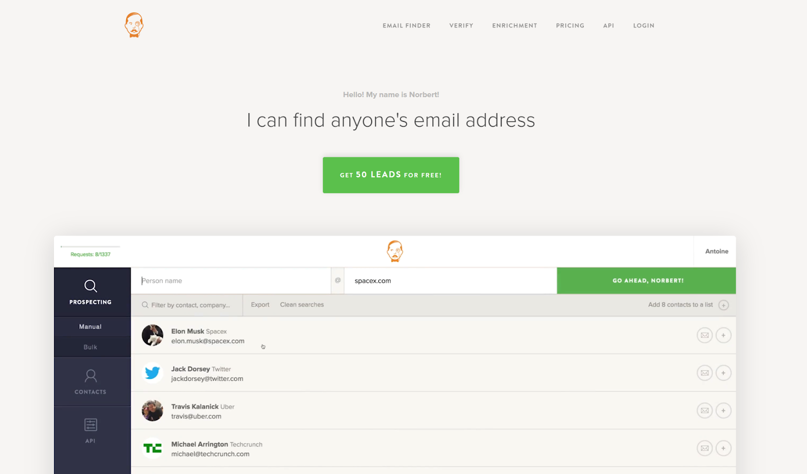Click the Hello! My name is Norbert! text

coord(391,95)
